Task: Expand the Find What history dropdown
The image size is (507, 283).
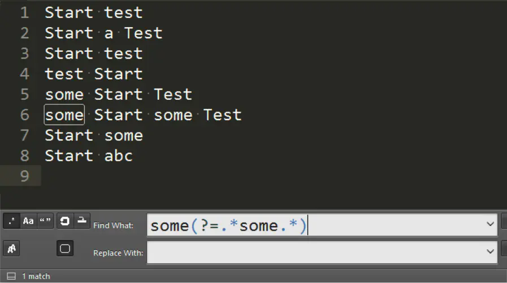Action: [490, 224]
